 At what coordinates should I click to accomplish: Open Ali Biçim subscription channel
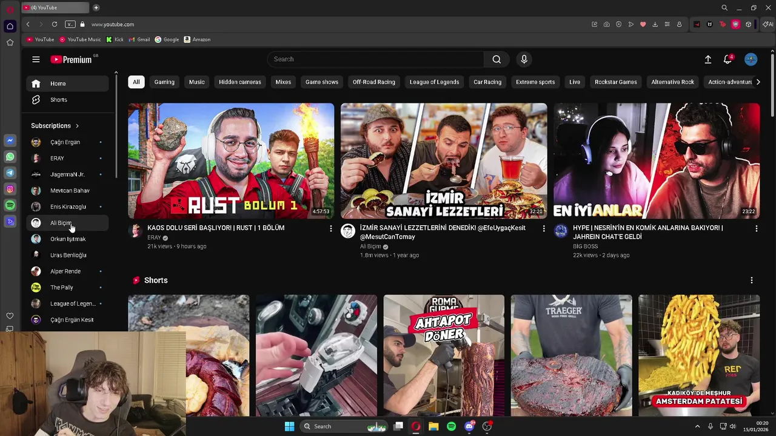[x=67, y=223]
